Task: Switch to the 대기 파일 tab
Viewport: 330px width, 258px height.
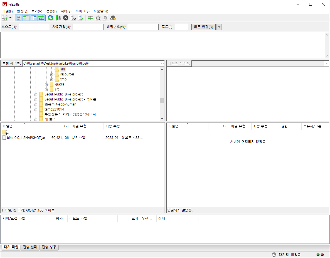Action: point(11,247)
